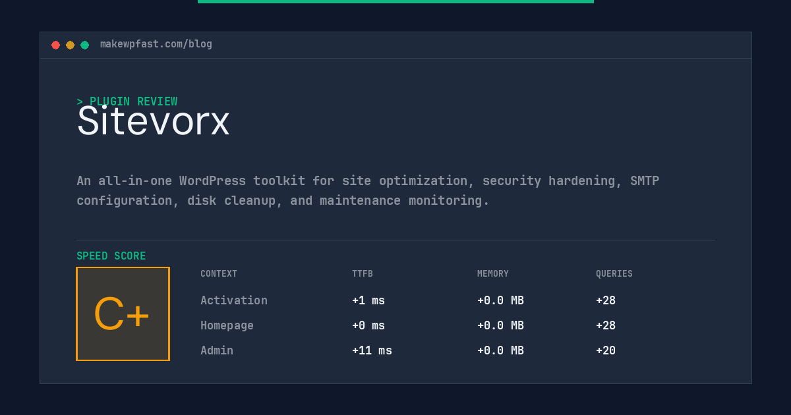Click the CONTEXT column header

tap(219, 274)
